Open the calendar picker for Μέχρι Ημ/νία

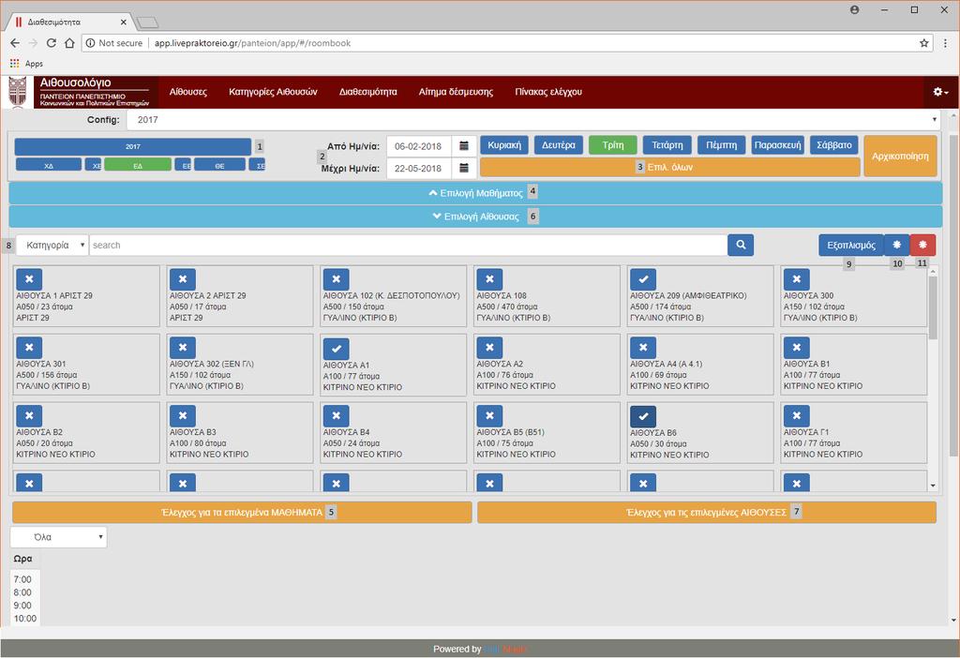[x=464, y=168]
